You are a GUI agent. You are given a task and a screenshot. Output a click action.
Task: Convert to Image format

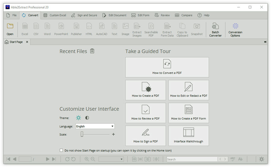[125, 29]
